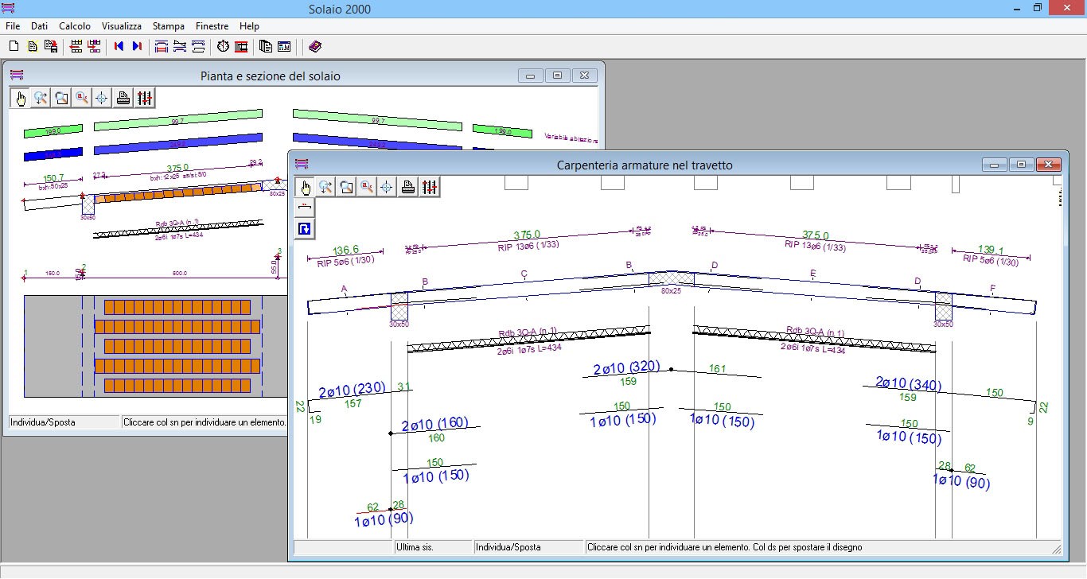
Task: Select zoom window tool in Pianta e sezione window
Action: [61, 98]
